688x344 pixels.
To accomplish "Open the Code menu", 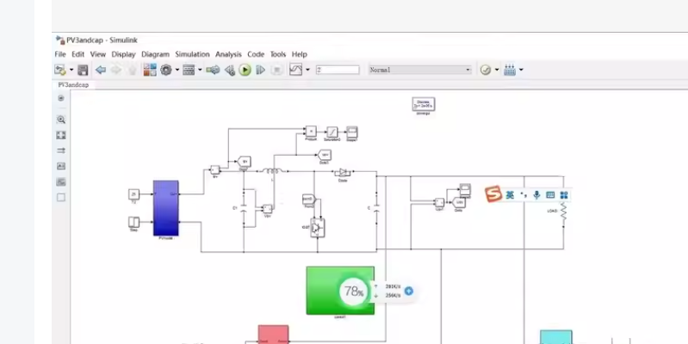I will (x=256, y=54).
